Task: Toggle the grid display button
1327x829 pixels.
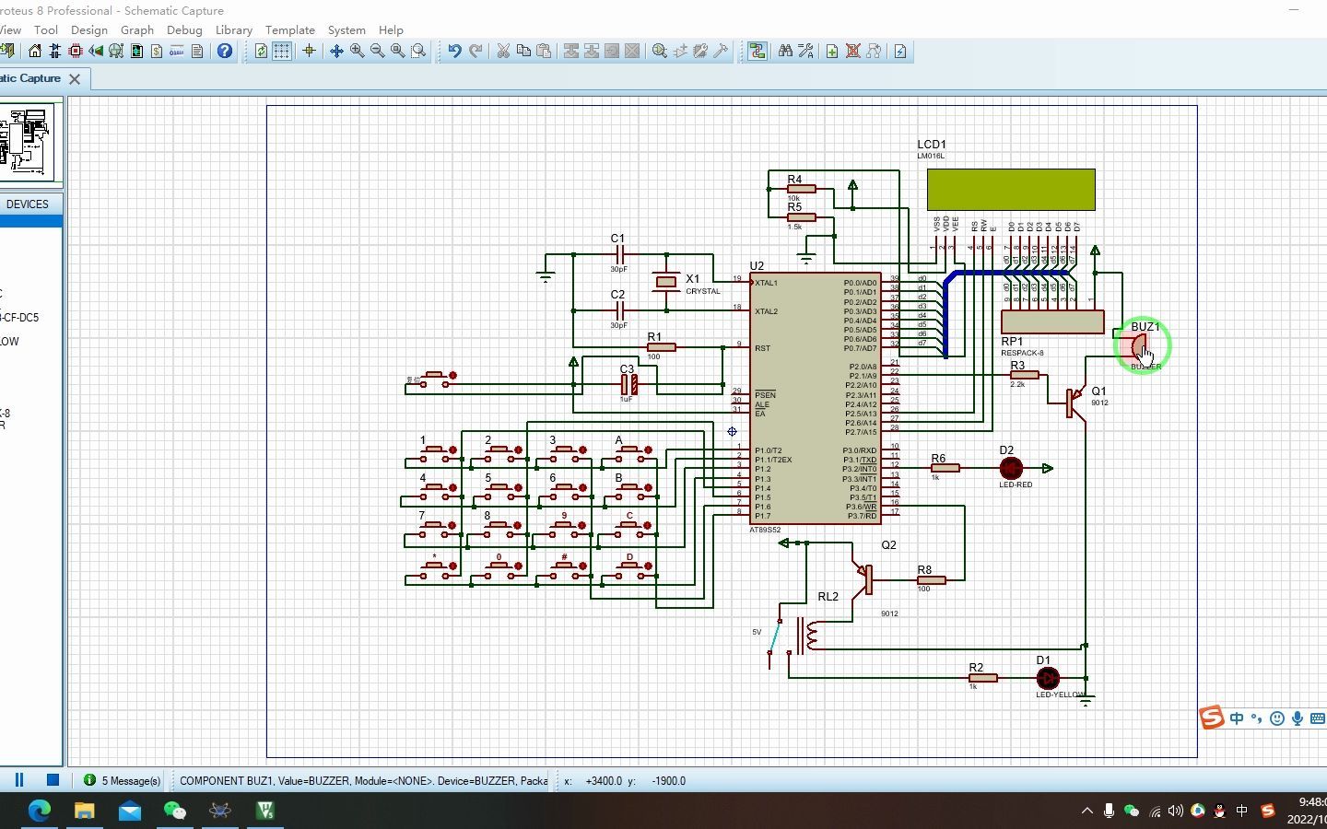Action: pyautogui.click(x=282, y=52)
